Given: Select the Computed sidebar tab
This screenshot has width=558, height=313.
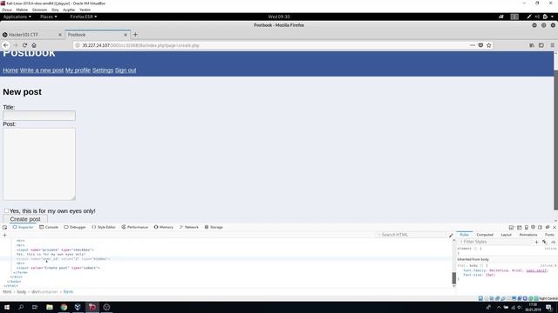Looking at the screenshot, I should [x=485, y=235].
